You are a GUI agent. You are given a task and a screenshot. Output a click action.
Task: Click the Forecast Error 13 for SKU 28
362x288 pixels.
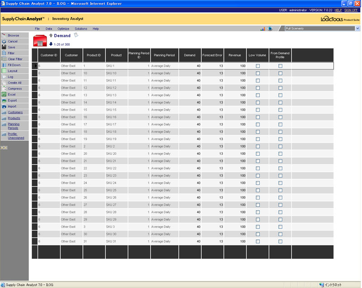point(221,212)
